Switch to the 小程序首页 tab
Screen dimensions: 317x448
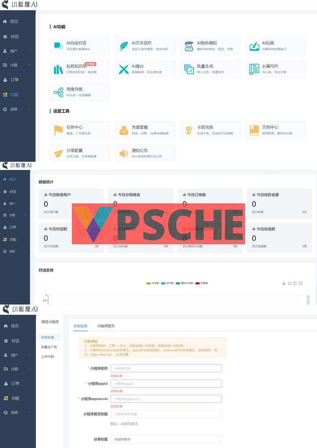point(106,326)
